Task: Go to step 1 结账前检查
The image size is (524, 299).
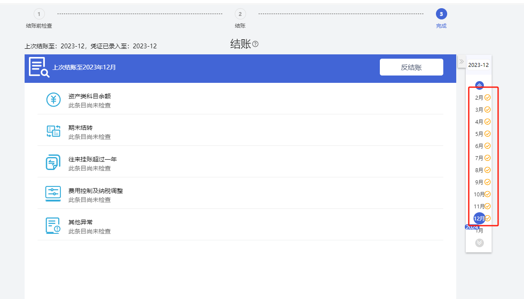Action: point(39,14)
